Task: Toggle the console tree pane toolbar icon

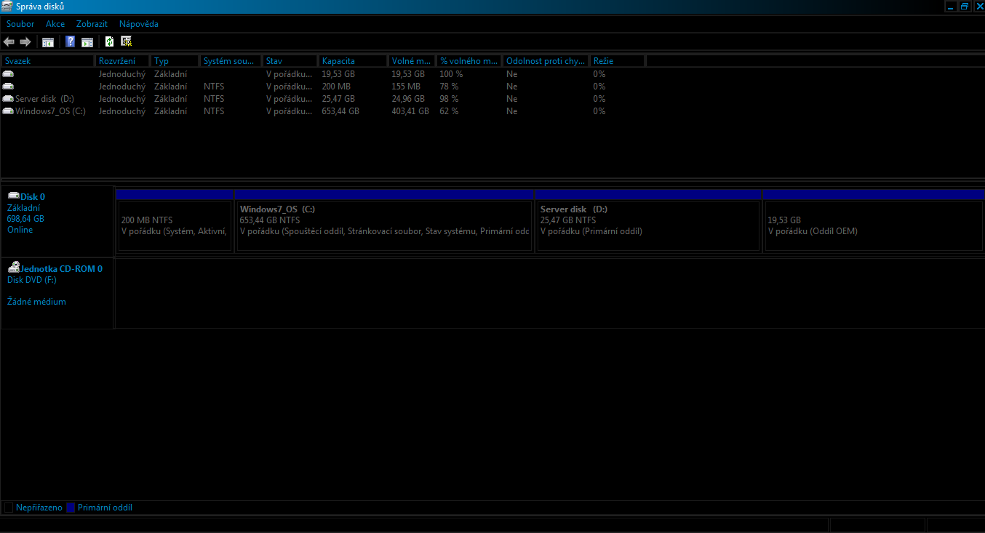Action: pyautogui.click(x=48, y=41)
